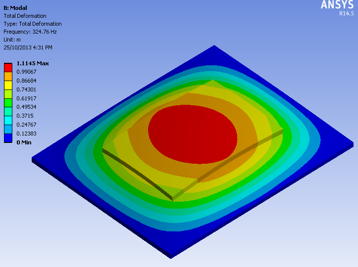This screenshot has width=358, height=267.
Task: Click the R14.5 version label
Action: pos(346,14)
